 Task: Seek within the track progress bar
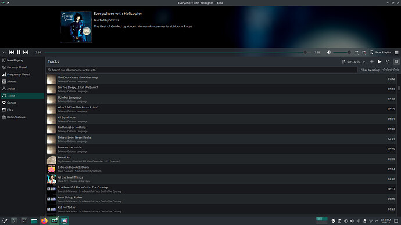point(177,52)
